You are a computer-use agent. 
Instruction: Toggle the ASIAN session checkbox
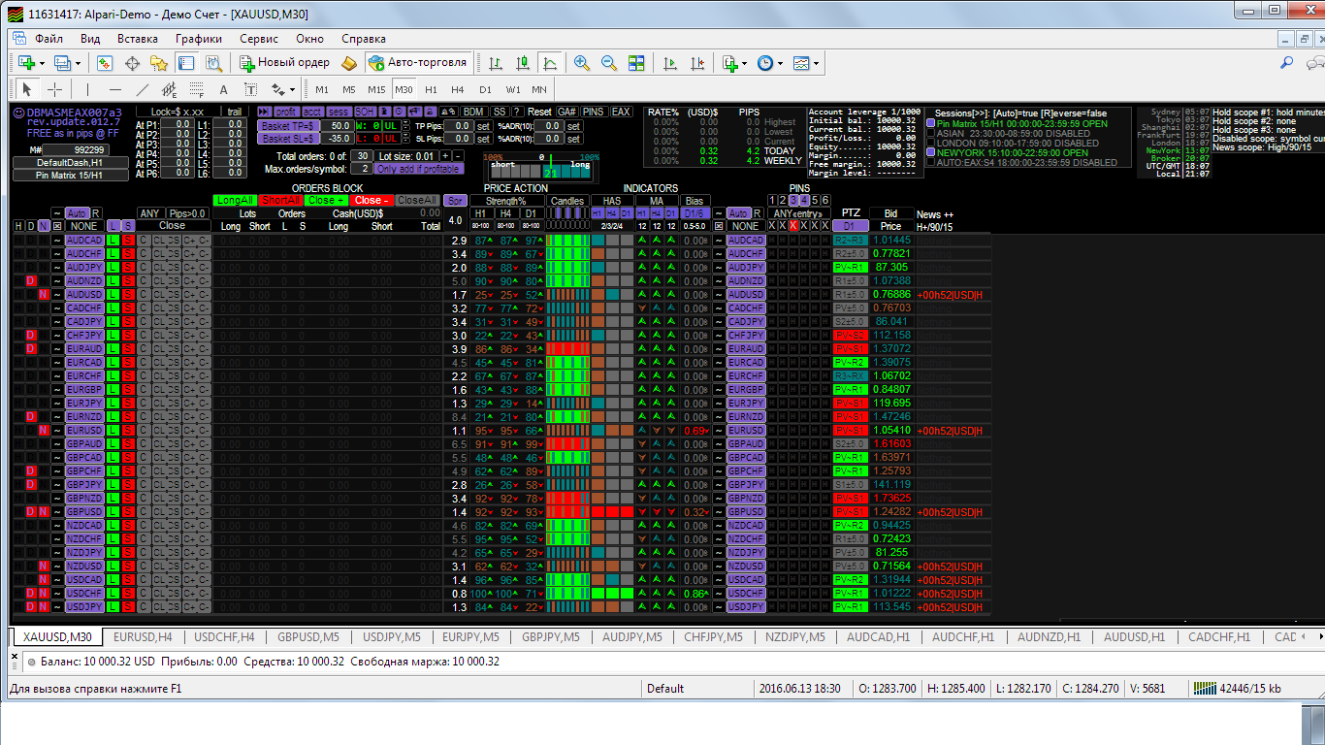coord(930,134)
